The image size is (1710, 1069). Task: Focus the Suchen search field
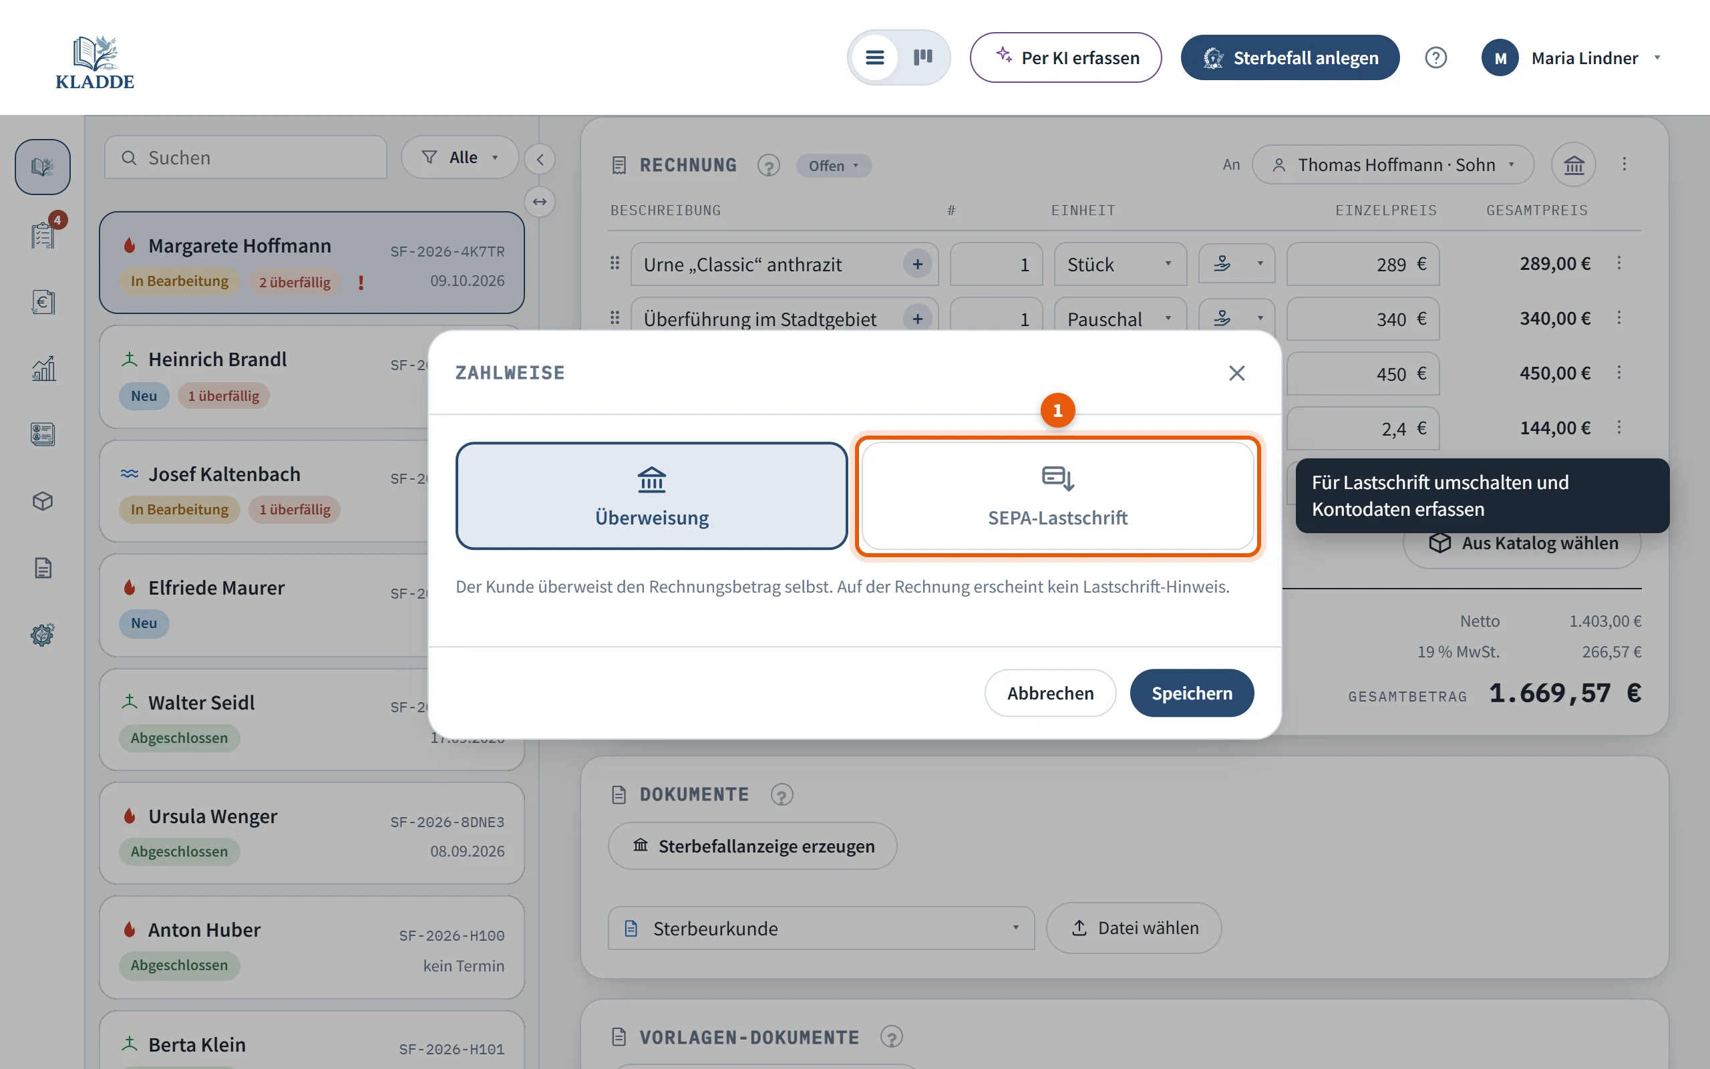[245, 157]
